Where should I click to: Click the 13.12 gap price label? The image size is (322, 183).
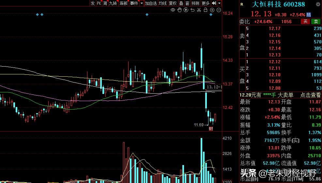[x=214, y=87]
